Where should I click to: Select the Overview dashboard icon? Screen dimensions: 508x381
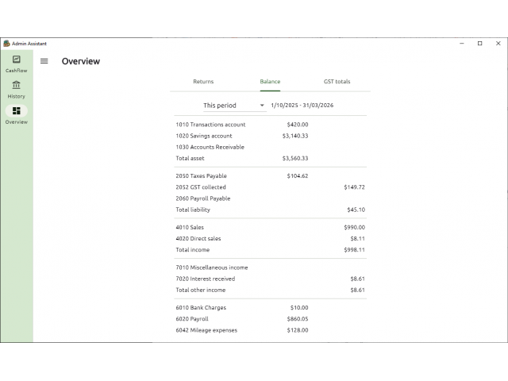(x=16, y=111)
